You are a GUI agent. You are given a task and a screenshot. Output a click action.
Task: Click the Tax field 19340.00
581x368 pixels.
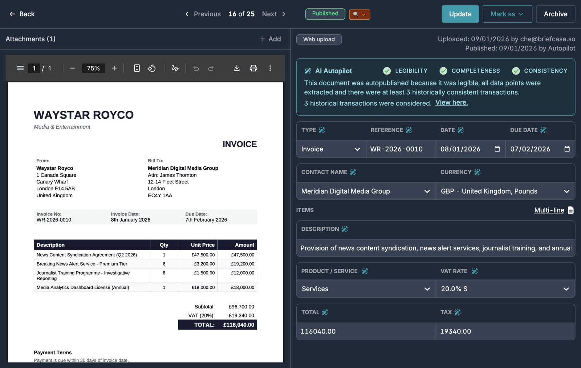point(505,331)
